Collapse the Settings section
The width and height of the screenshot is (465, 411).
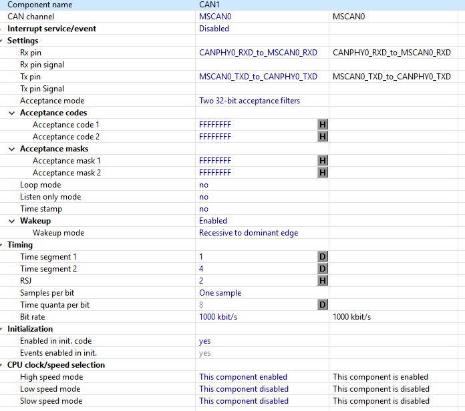(x=1, y=41)
